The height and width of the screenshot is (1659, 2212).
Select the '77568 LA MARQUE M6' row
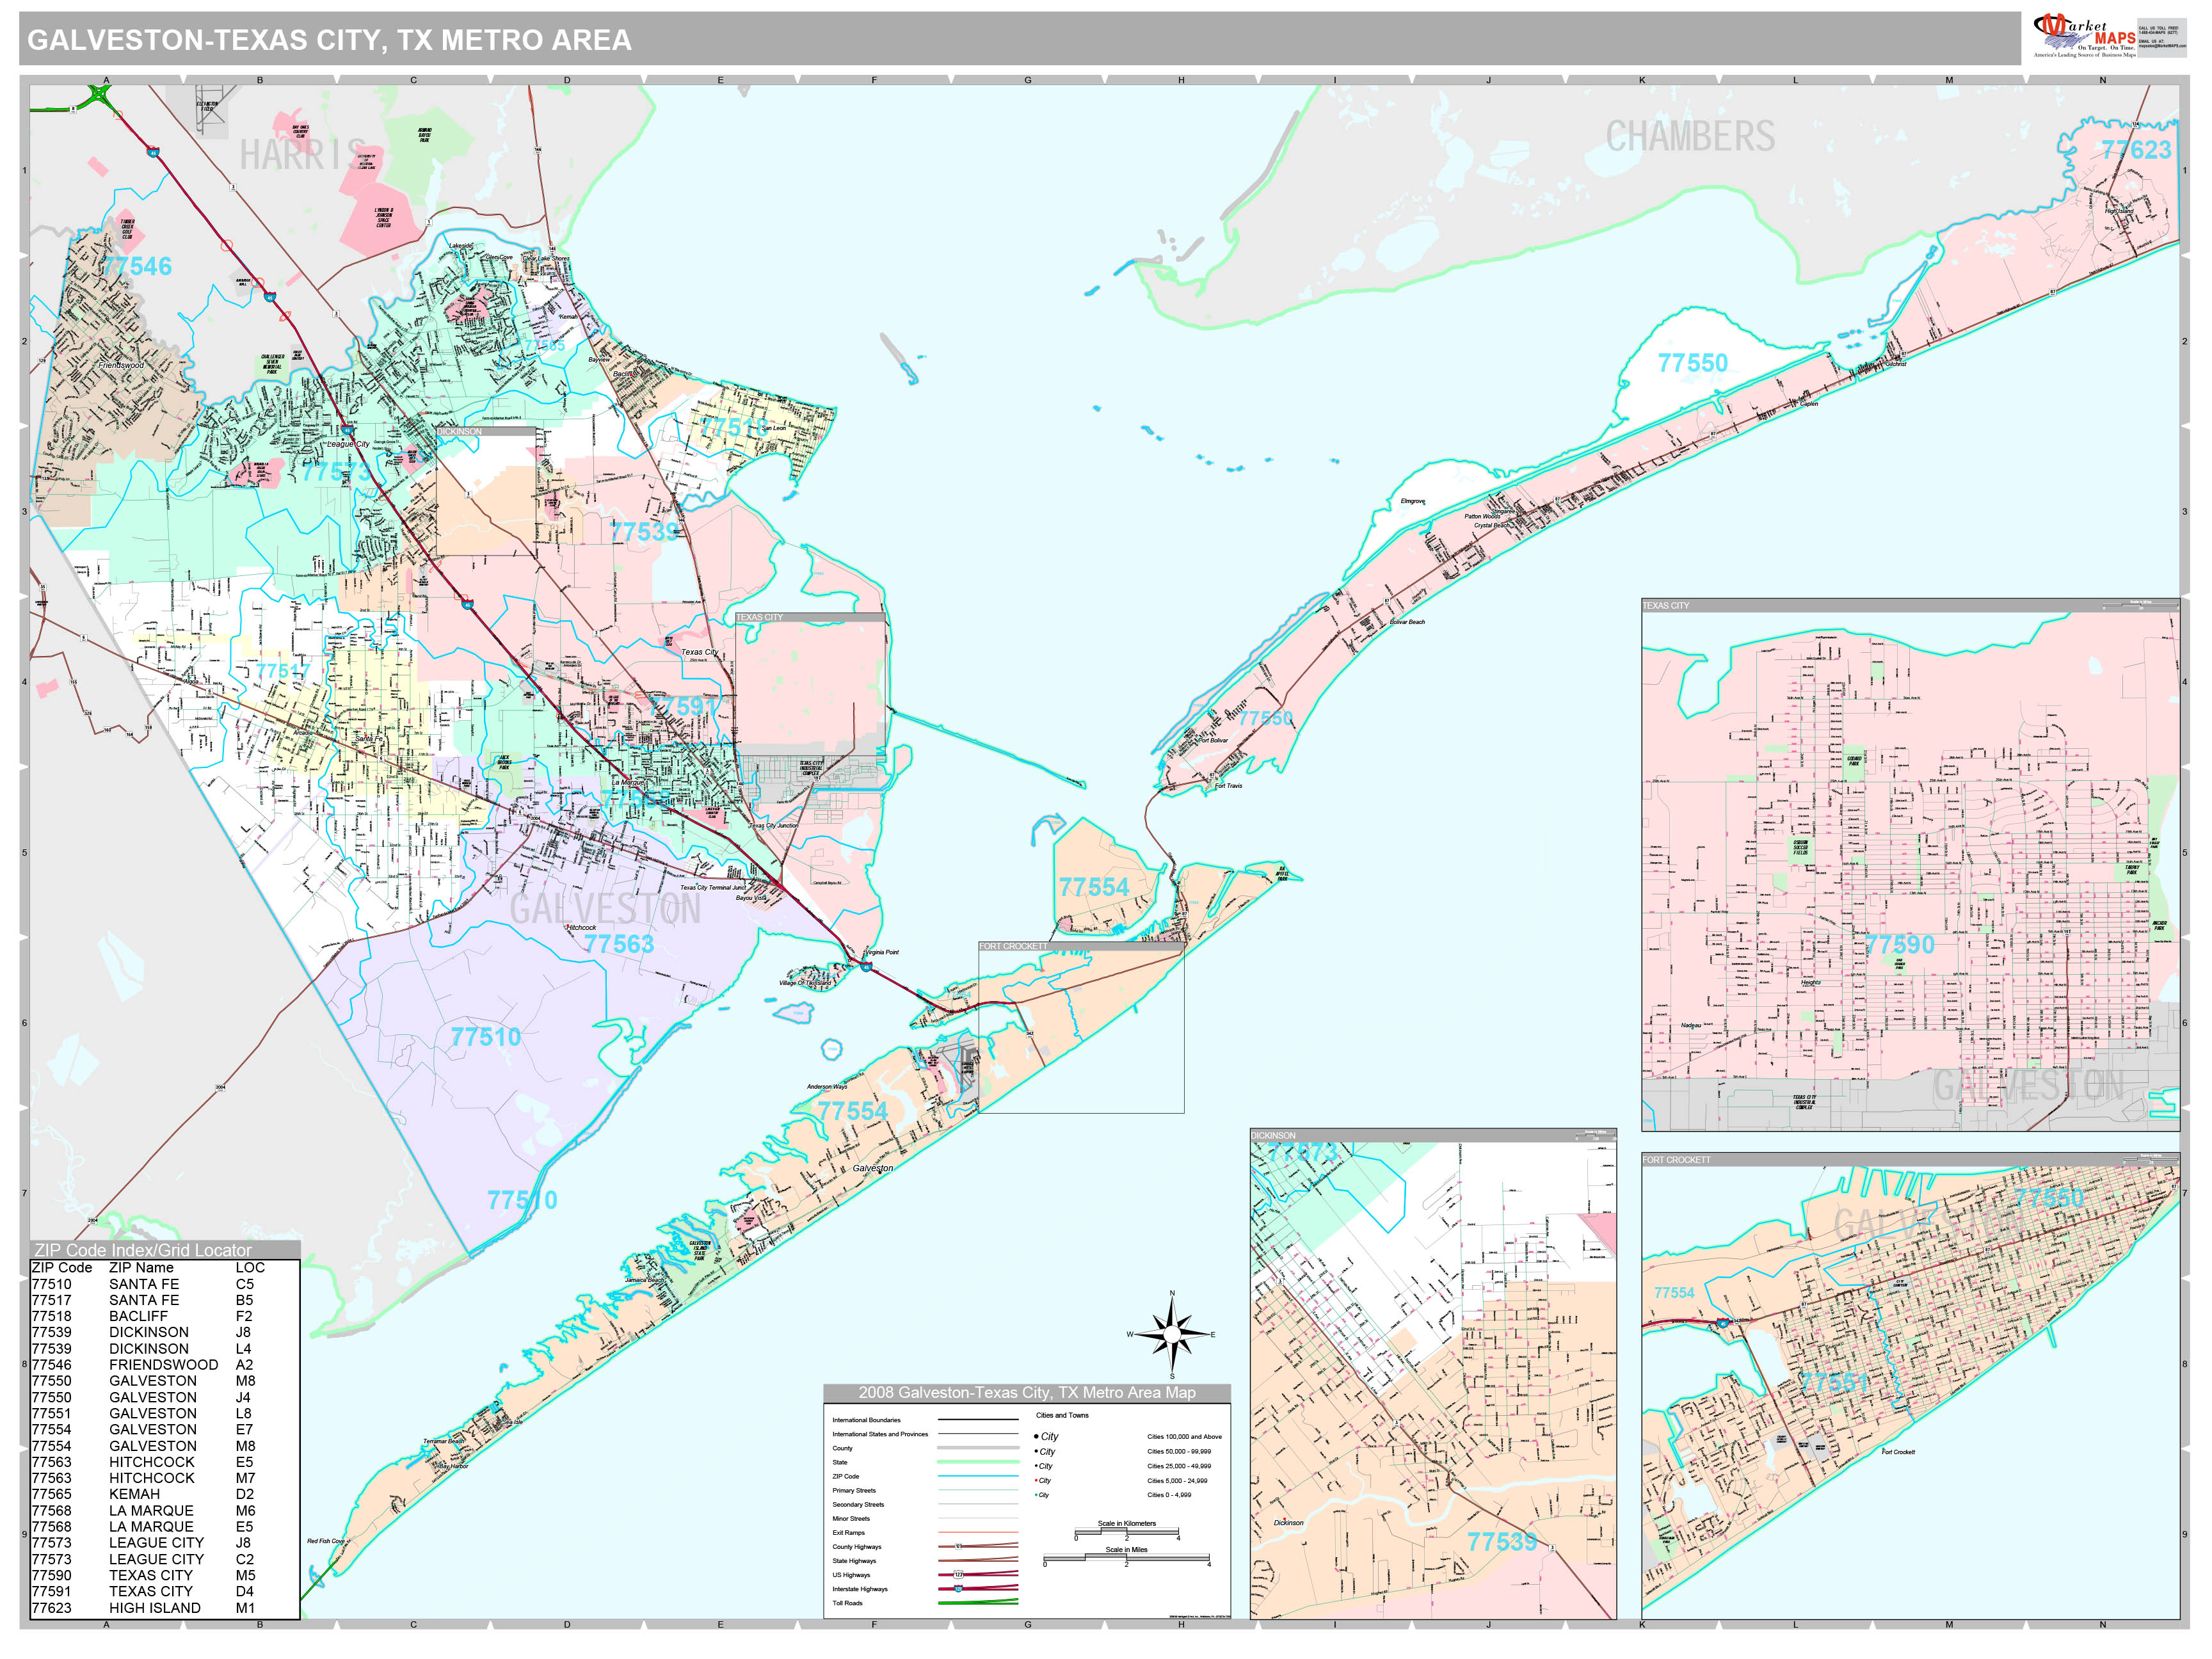pyautogui.click(x=165, y=1511)
